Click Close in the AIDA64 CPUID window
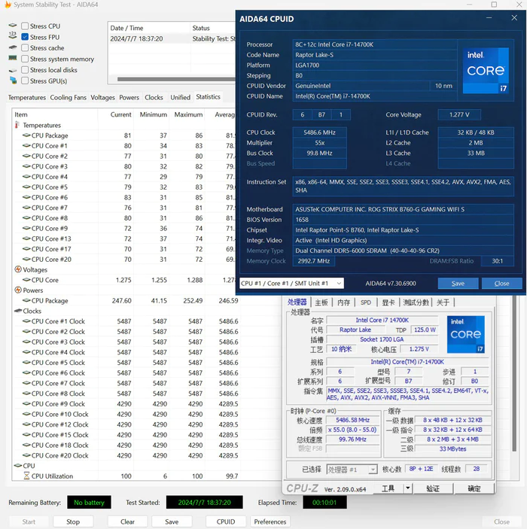Image resolution: width=527 pixels, height=529 pixels. [x=501, y=284]
